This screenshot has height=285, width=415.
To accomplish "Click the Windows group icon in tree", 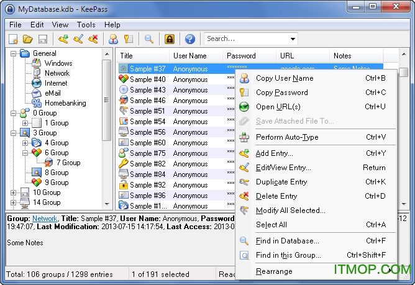I will (37, 63).
